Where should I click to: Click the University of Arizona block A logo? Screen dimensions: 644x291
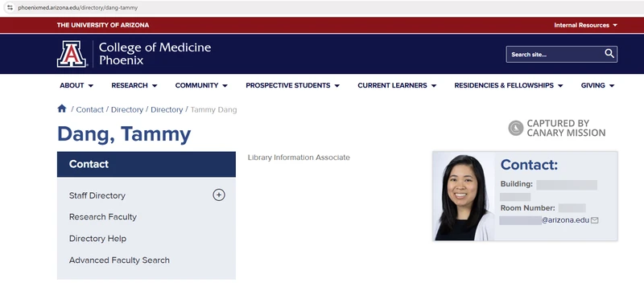tap(72, 54)
